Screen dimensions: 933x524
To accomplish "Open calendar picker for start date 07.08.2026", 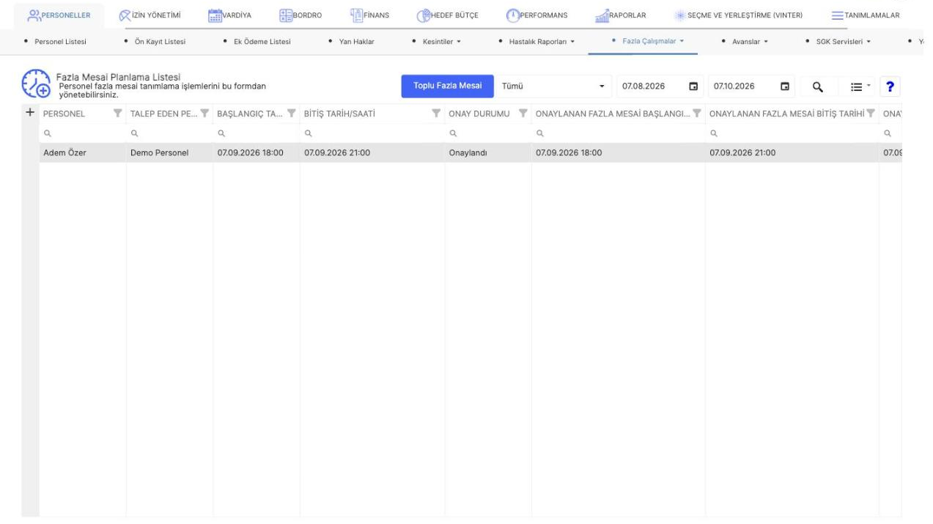I will pos(693,86).
